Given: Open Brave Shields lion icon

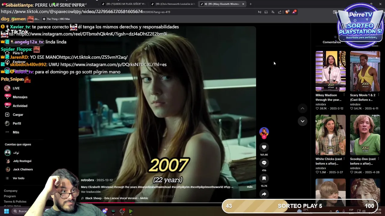Looking at the screenshot, I should 287,12.
